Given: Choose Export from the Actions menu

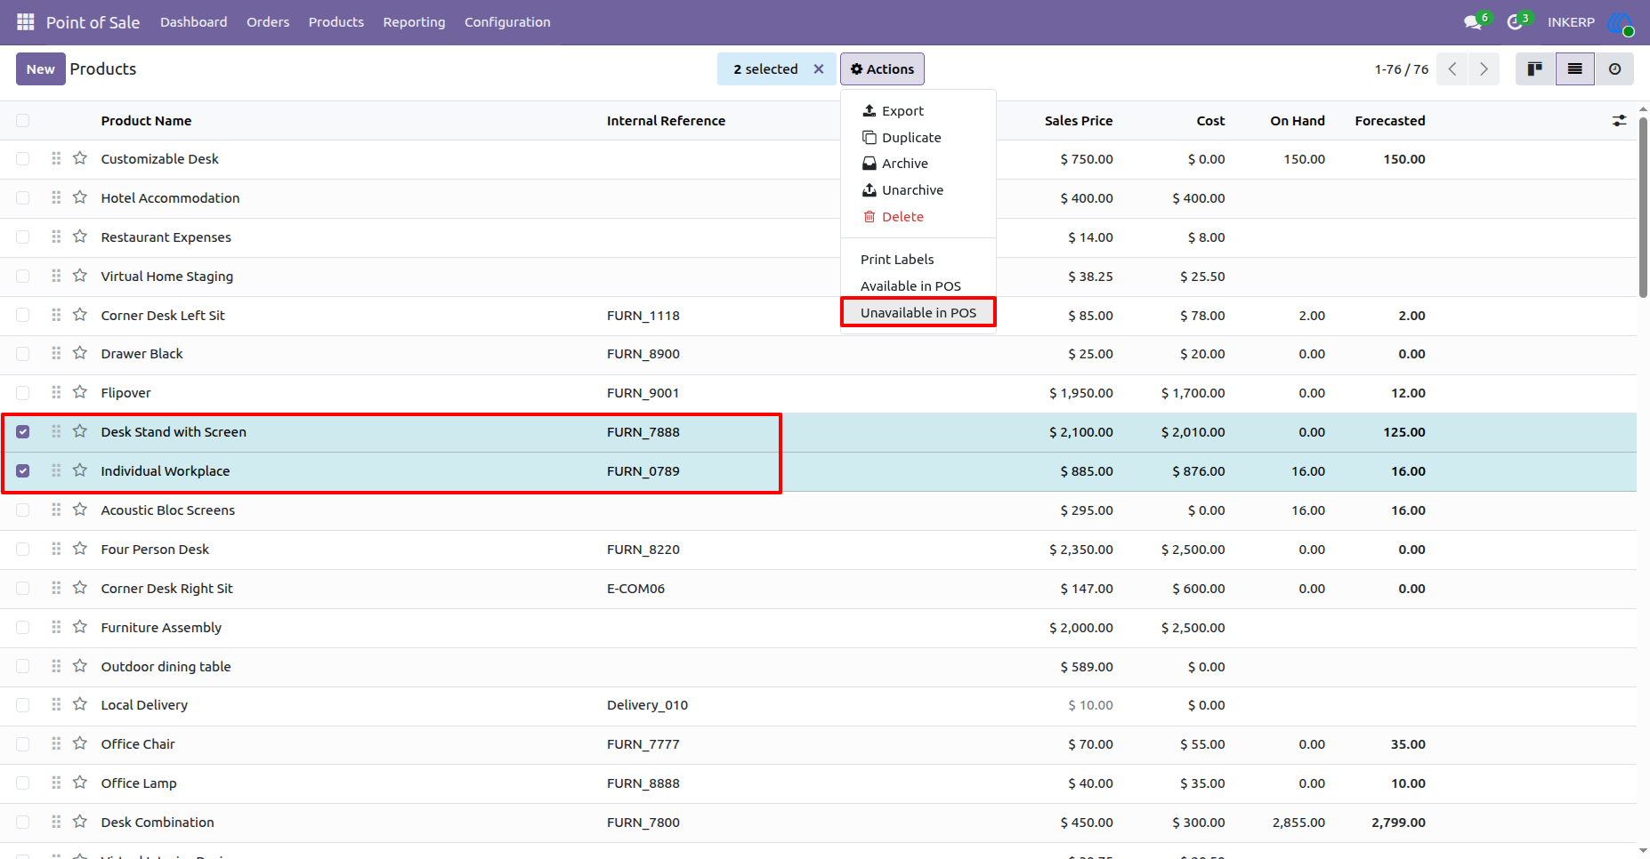Looking at the screenshot, I should 918,110.
